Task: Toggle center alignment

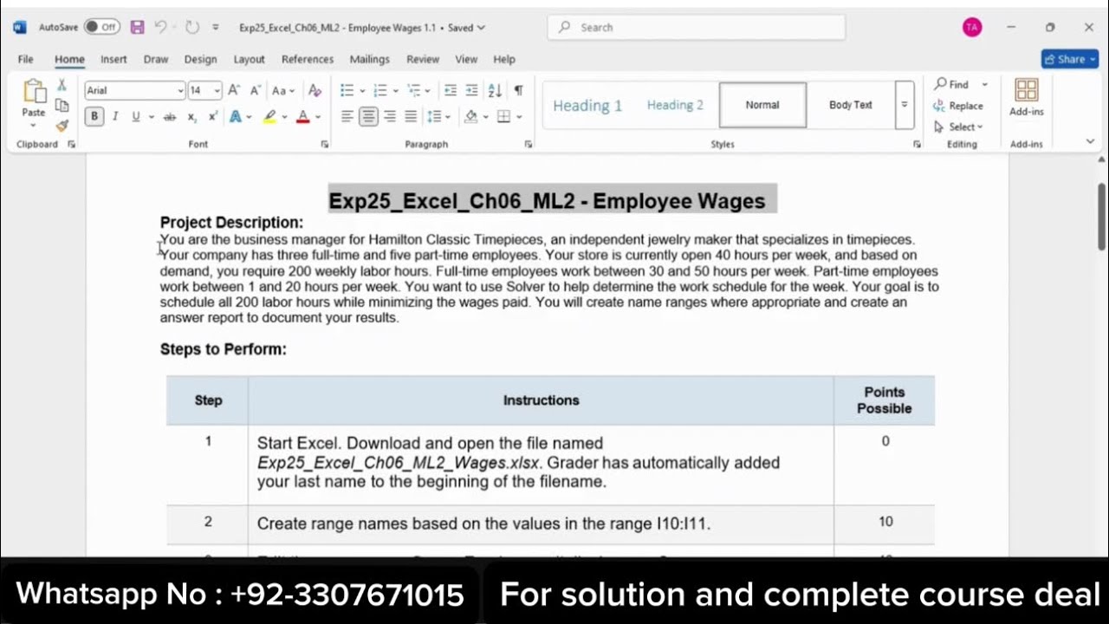Action: tap(368, 117)
